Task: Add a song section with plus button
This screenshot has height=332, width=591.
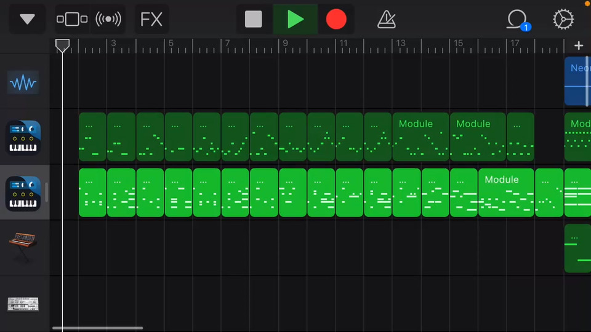Action: pos(579,45)
